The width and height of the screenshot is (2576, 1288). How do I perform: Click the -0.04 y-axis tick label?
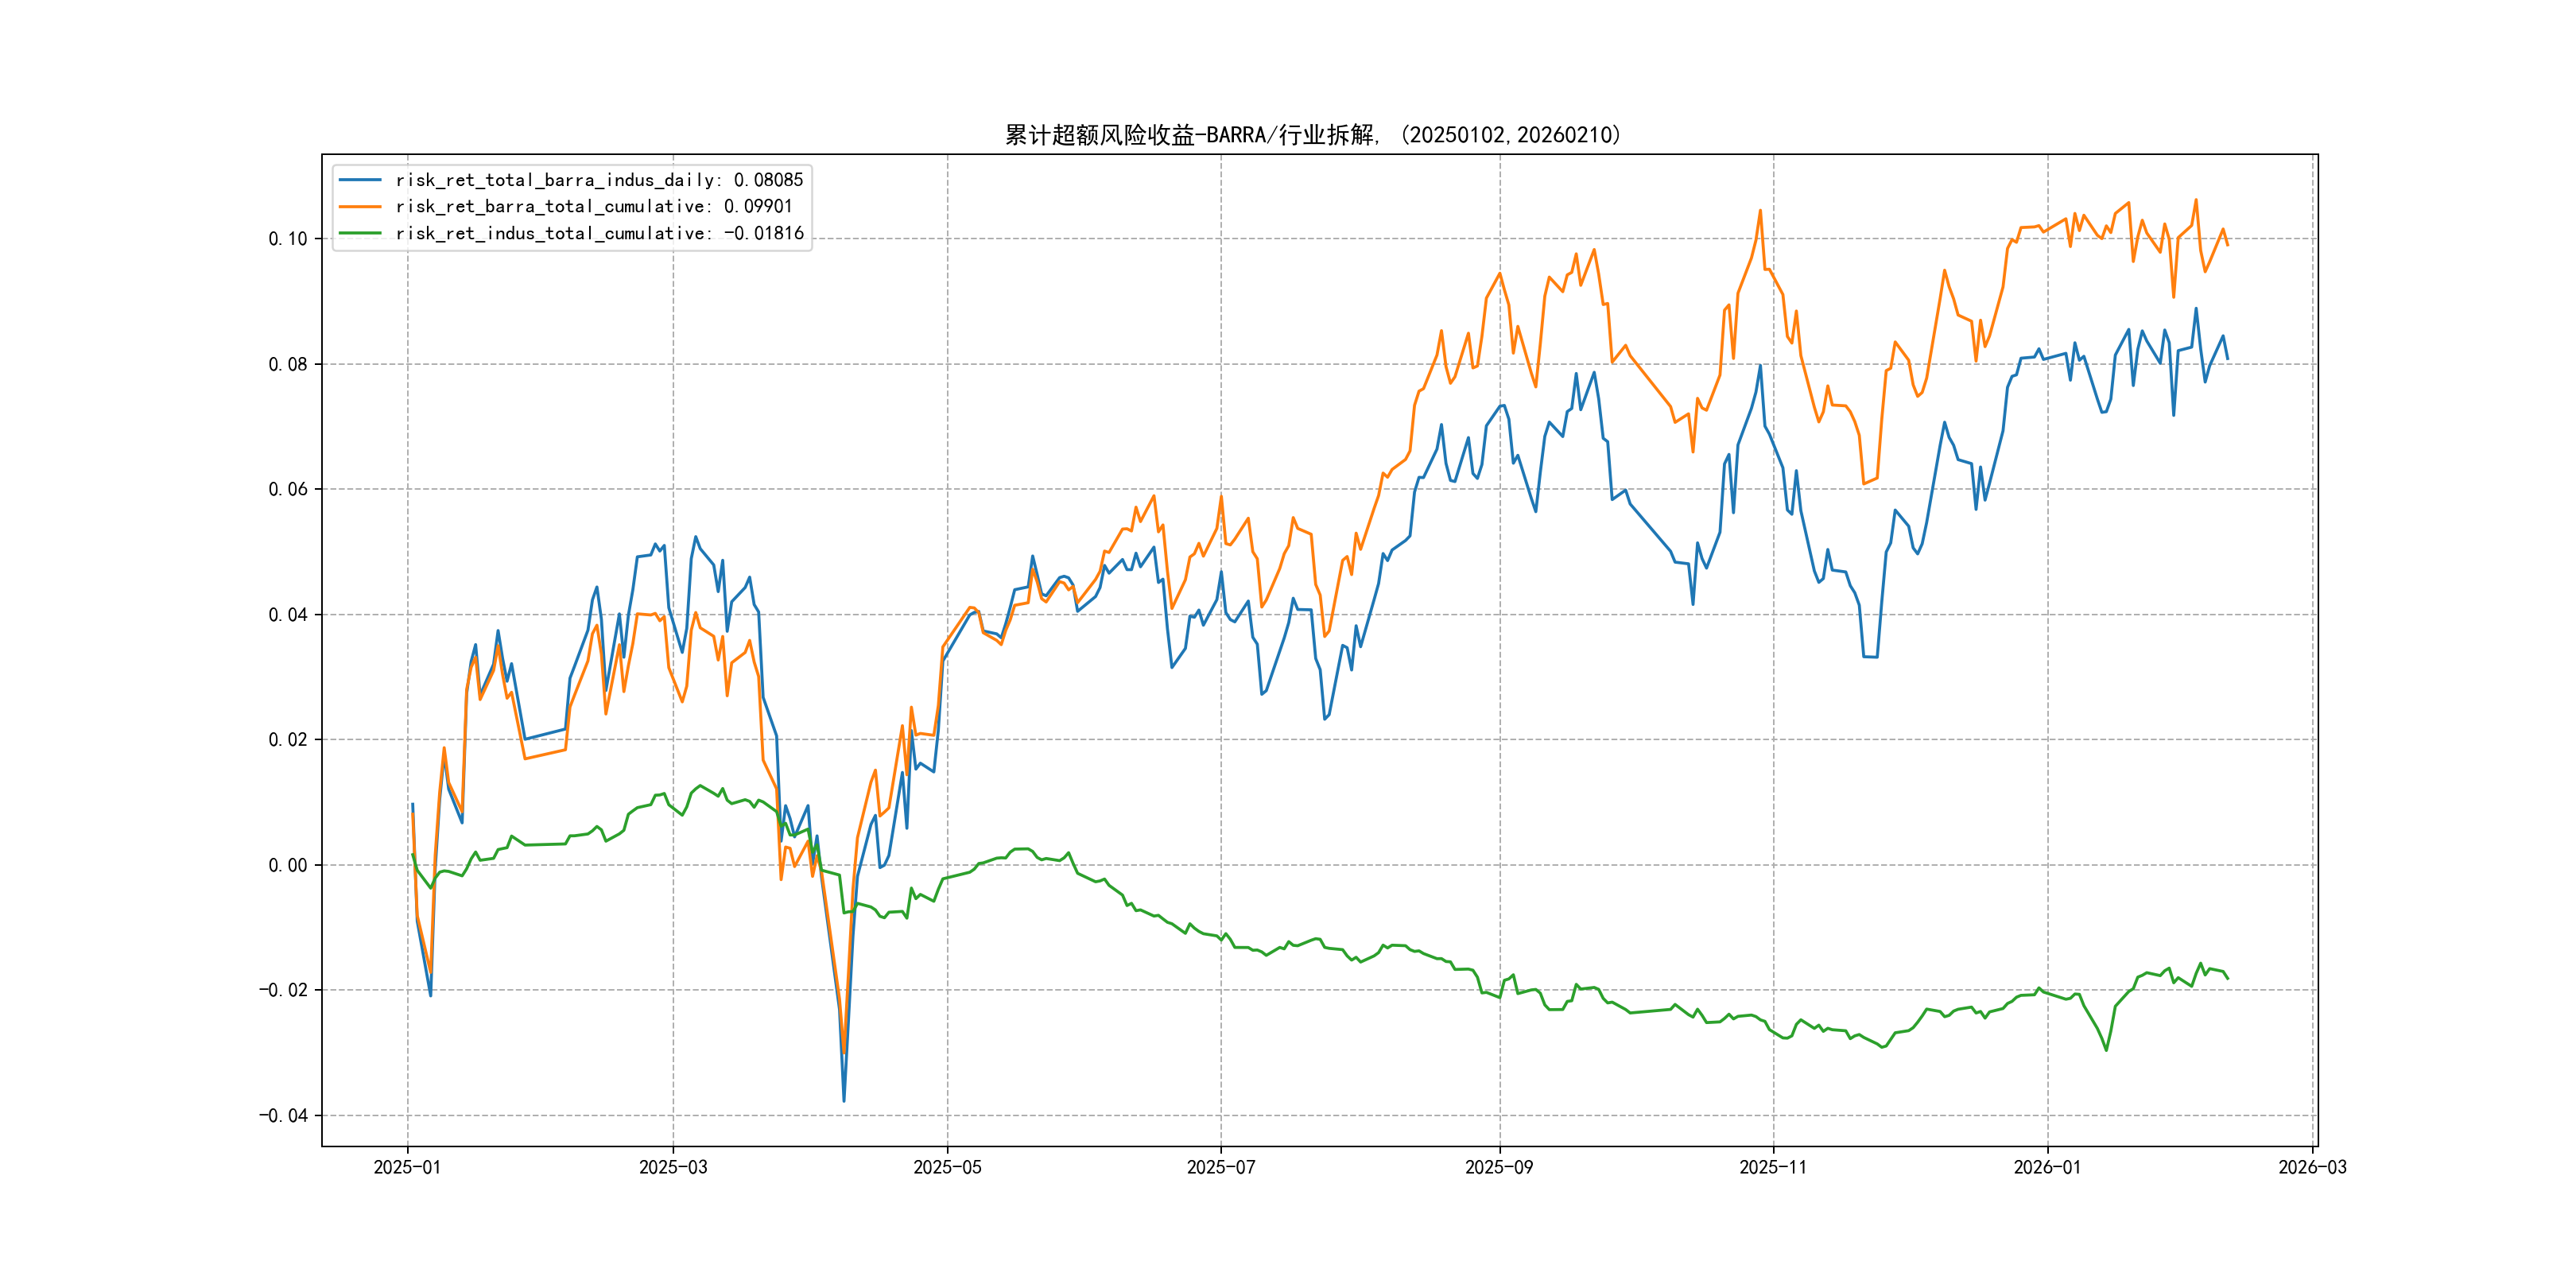283,1115
